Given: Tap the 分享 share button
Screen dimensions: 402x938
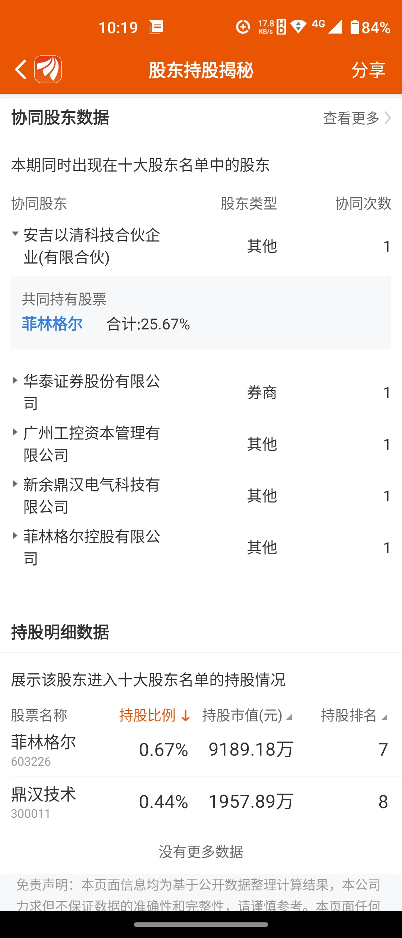Looking at the screenshot, I should point(368,70).
